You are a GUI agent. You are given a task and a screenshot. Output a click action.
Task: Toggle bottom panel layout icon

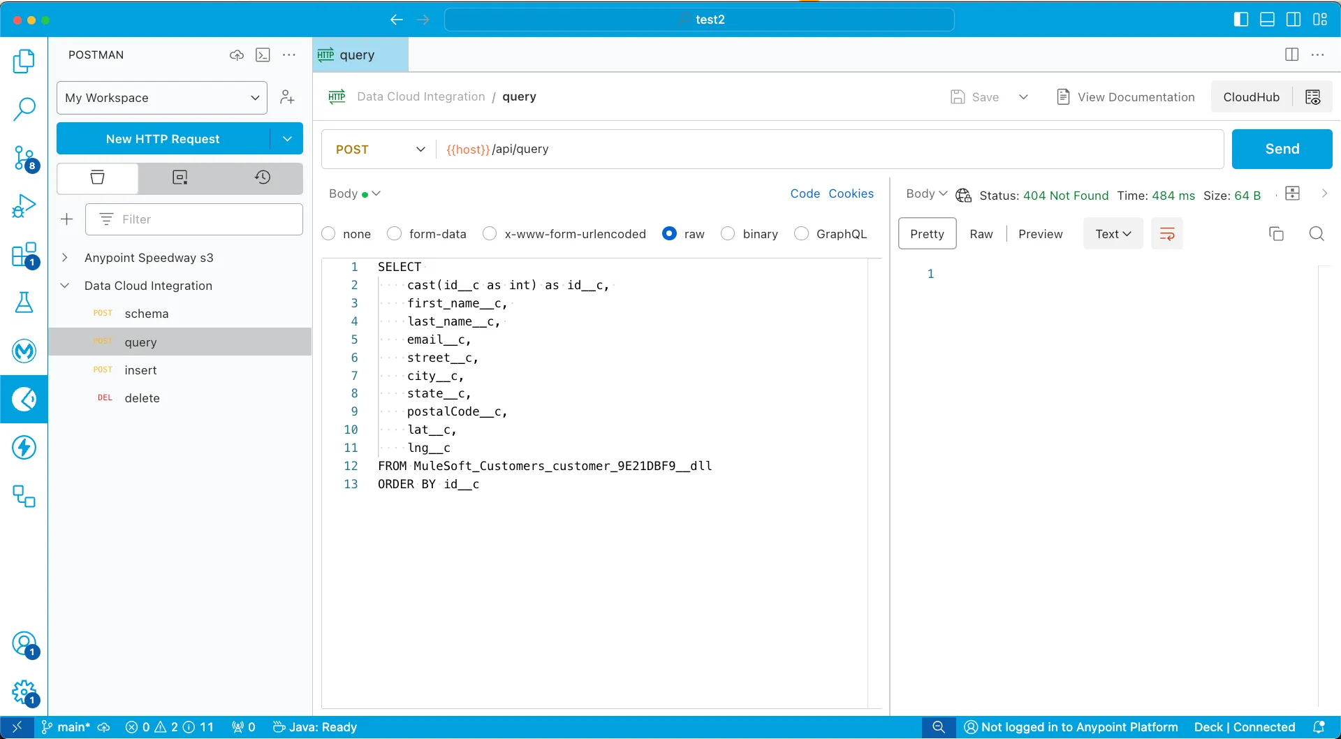(x=1267, y=20)
